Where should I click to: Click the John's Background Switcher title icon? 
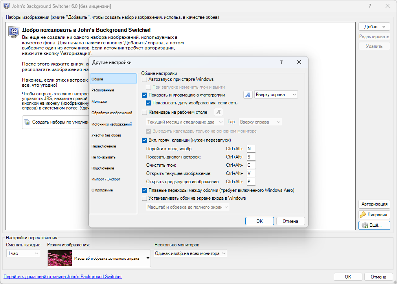point(7,6)
